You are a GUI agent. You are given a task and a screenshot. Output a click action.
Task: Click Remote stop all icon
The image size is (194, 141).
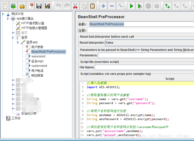click(176, 6)
